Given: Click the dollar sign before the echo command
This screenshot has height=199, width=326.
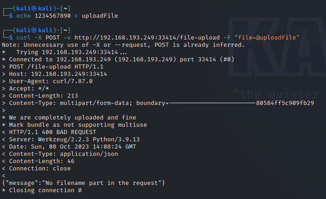Looking at the screenshot, I should click(x=11, y=16).
